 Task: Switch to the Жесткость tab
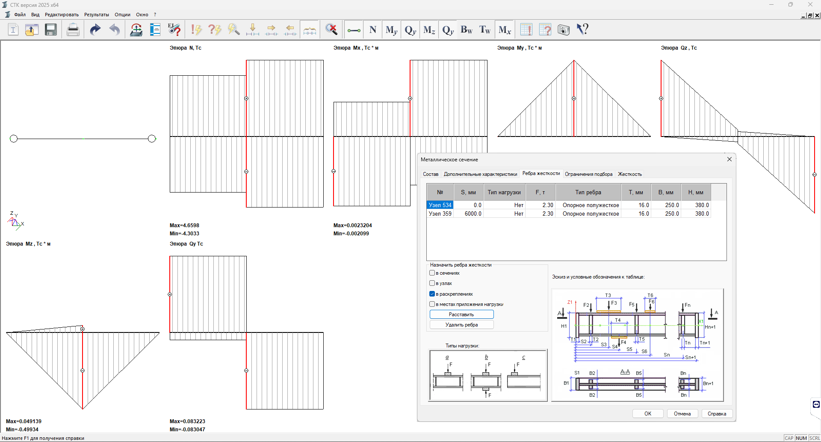coord(629,174)
